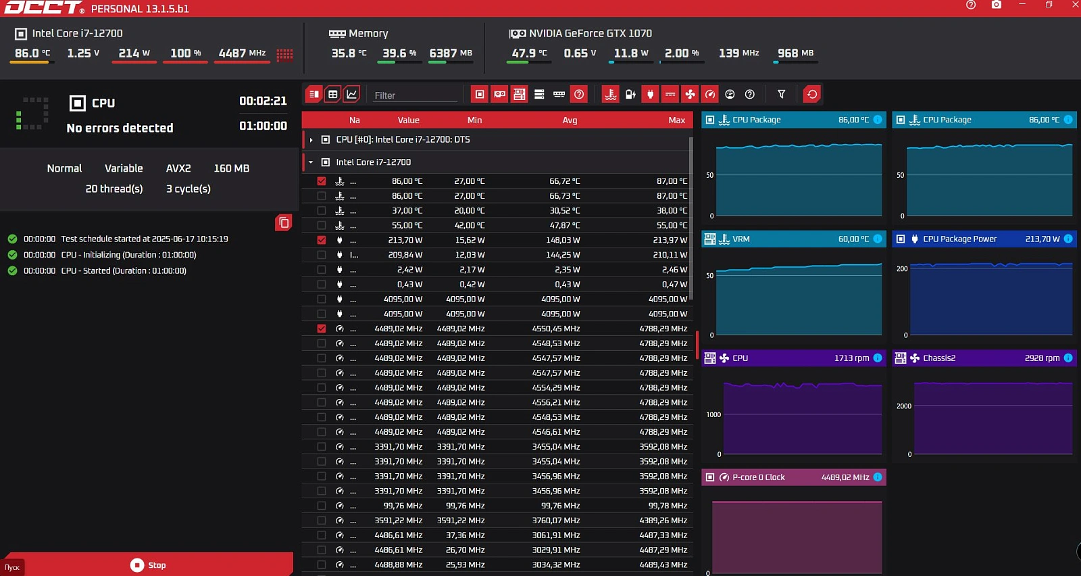
Task: Check the 99,76 MHz bus clock row
Action: (322, 506)
